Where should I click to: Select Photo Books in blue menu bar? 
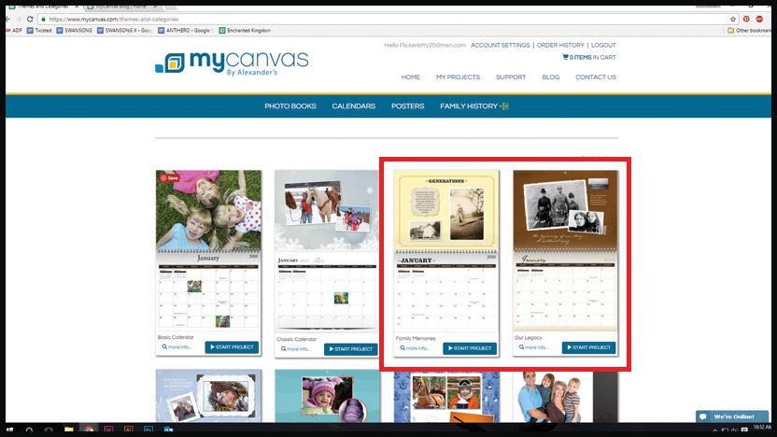(x=290, y=106)
